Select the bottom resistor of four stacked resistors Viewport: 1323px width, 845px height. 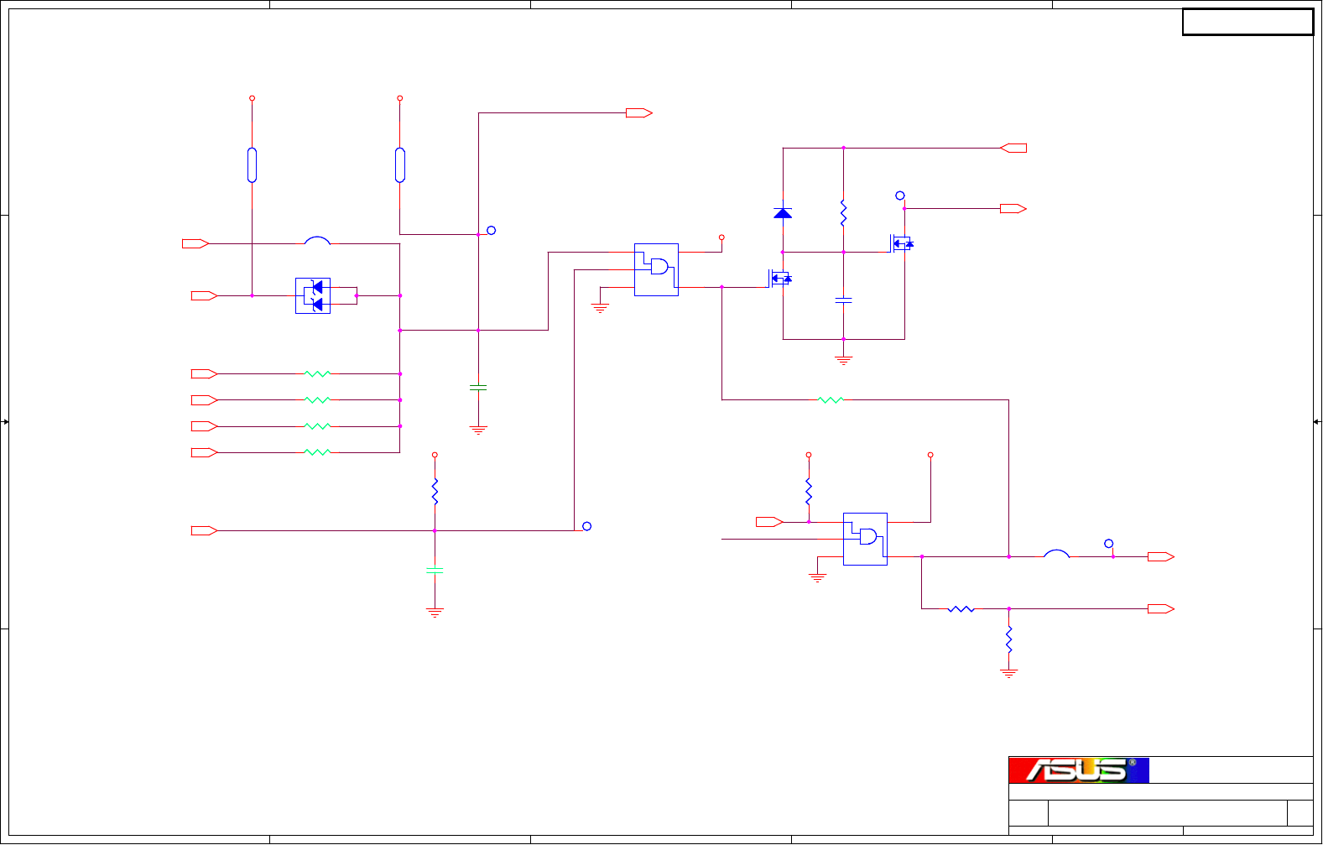[x=317, y=452]
